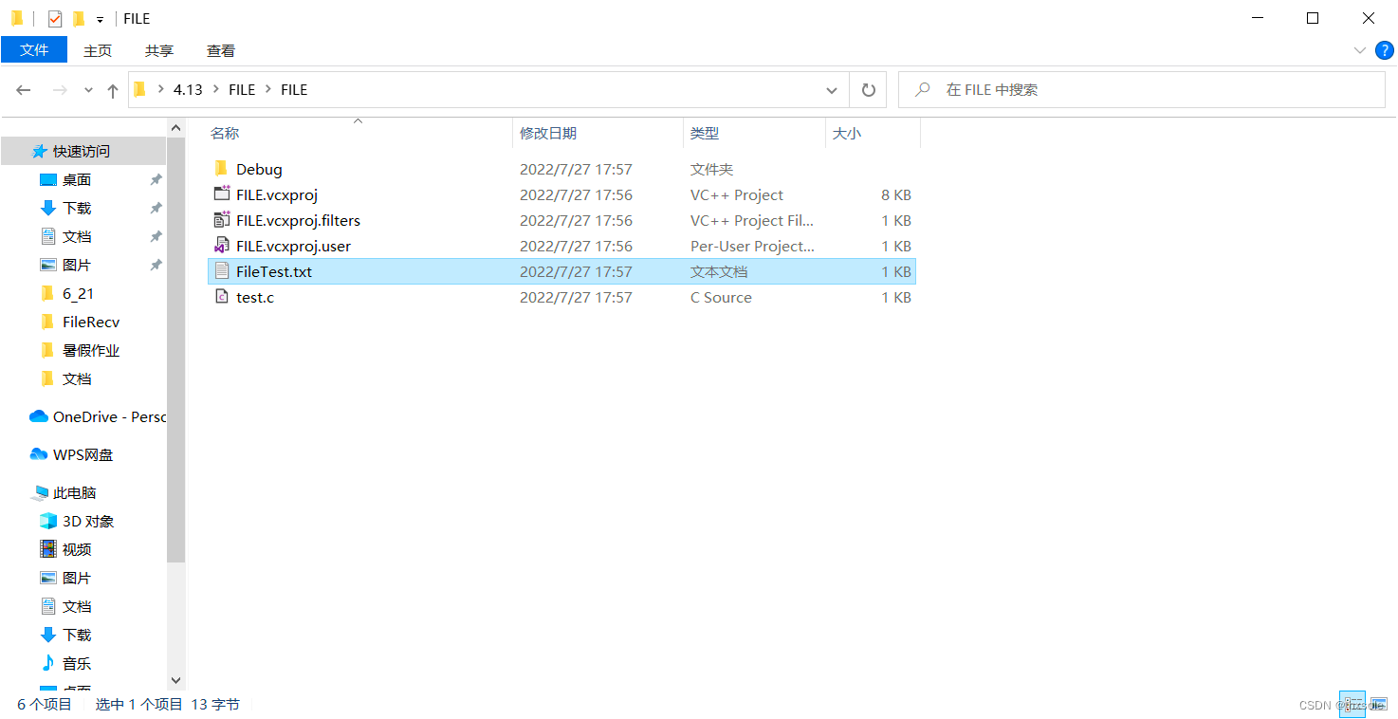This screenshot has width=1398, height=719.
Task: Navigate to the first FILE breadcrumb segment
Action: click(x=242, y=90)
